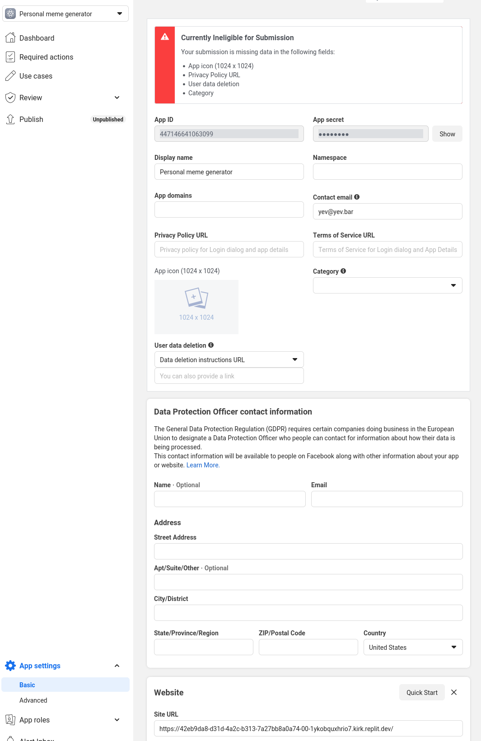Open Required actions page
Image resolution: width=481 pixels, height=741 pixels.
(46, 57)
